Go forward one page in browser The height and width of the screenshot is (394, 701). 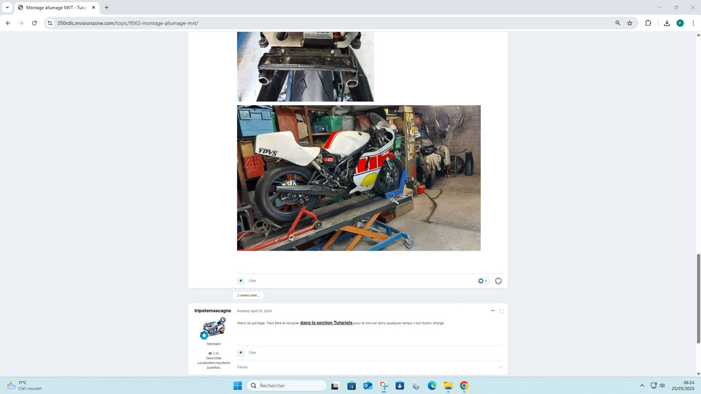tap(21, 23)
